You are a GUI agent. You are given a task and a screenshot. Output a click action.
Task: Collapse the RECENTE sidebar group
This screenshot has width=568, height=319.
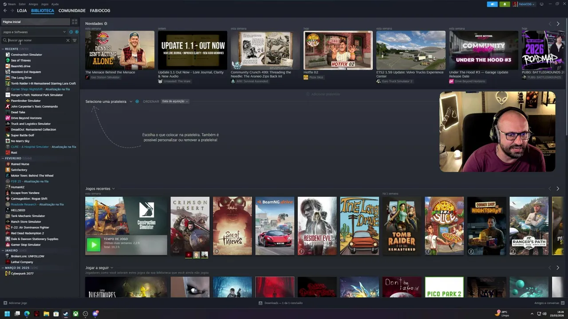pyautogui.click(x=12, y=49)
